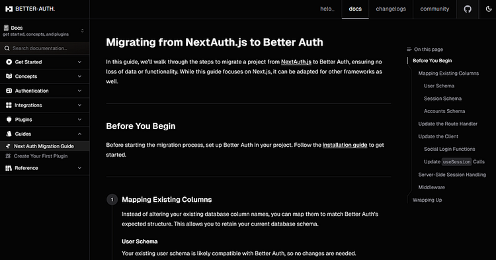Click the Concepts sidebar icon

(x=9, y=76)
